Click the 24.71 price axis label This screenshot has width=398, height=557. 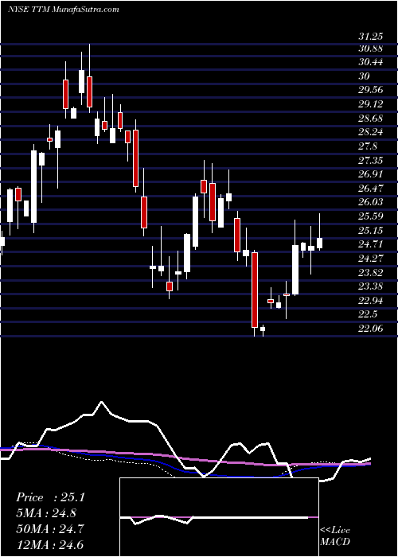click(370, 244)
